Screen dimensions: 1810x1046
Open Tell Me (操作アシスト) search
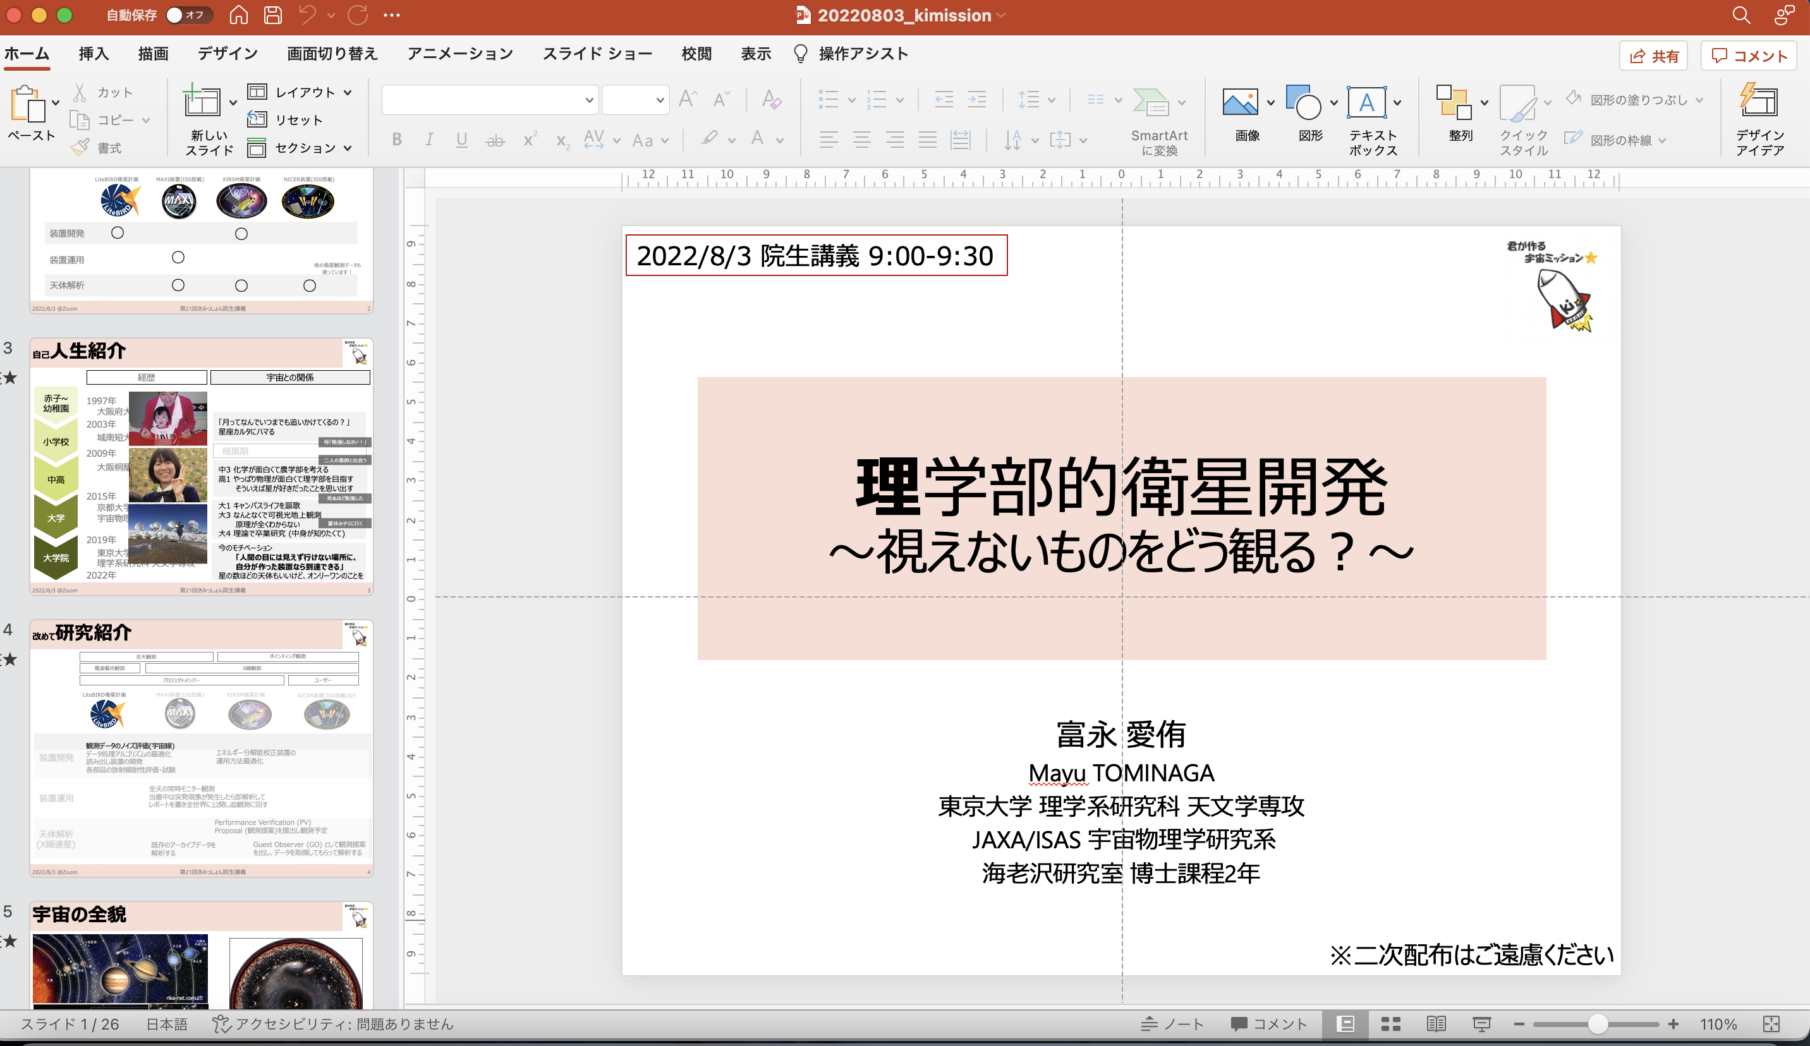(851, 54)
